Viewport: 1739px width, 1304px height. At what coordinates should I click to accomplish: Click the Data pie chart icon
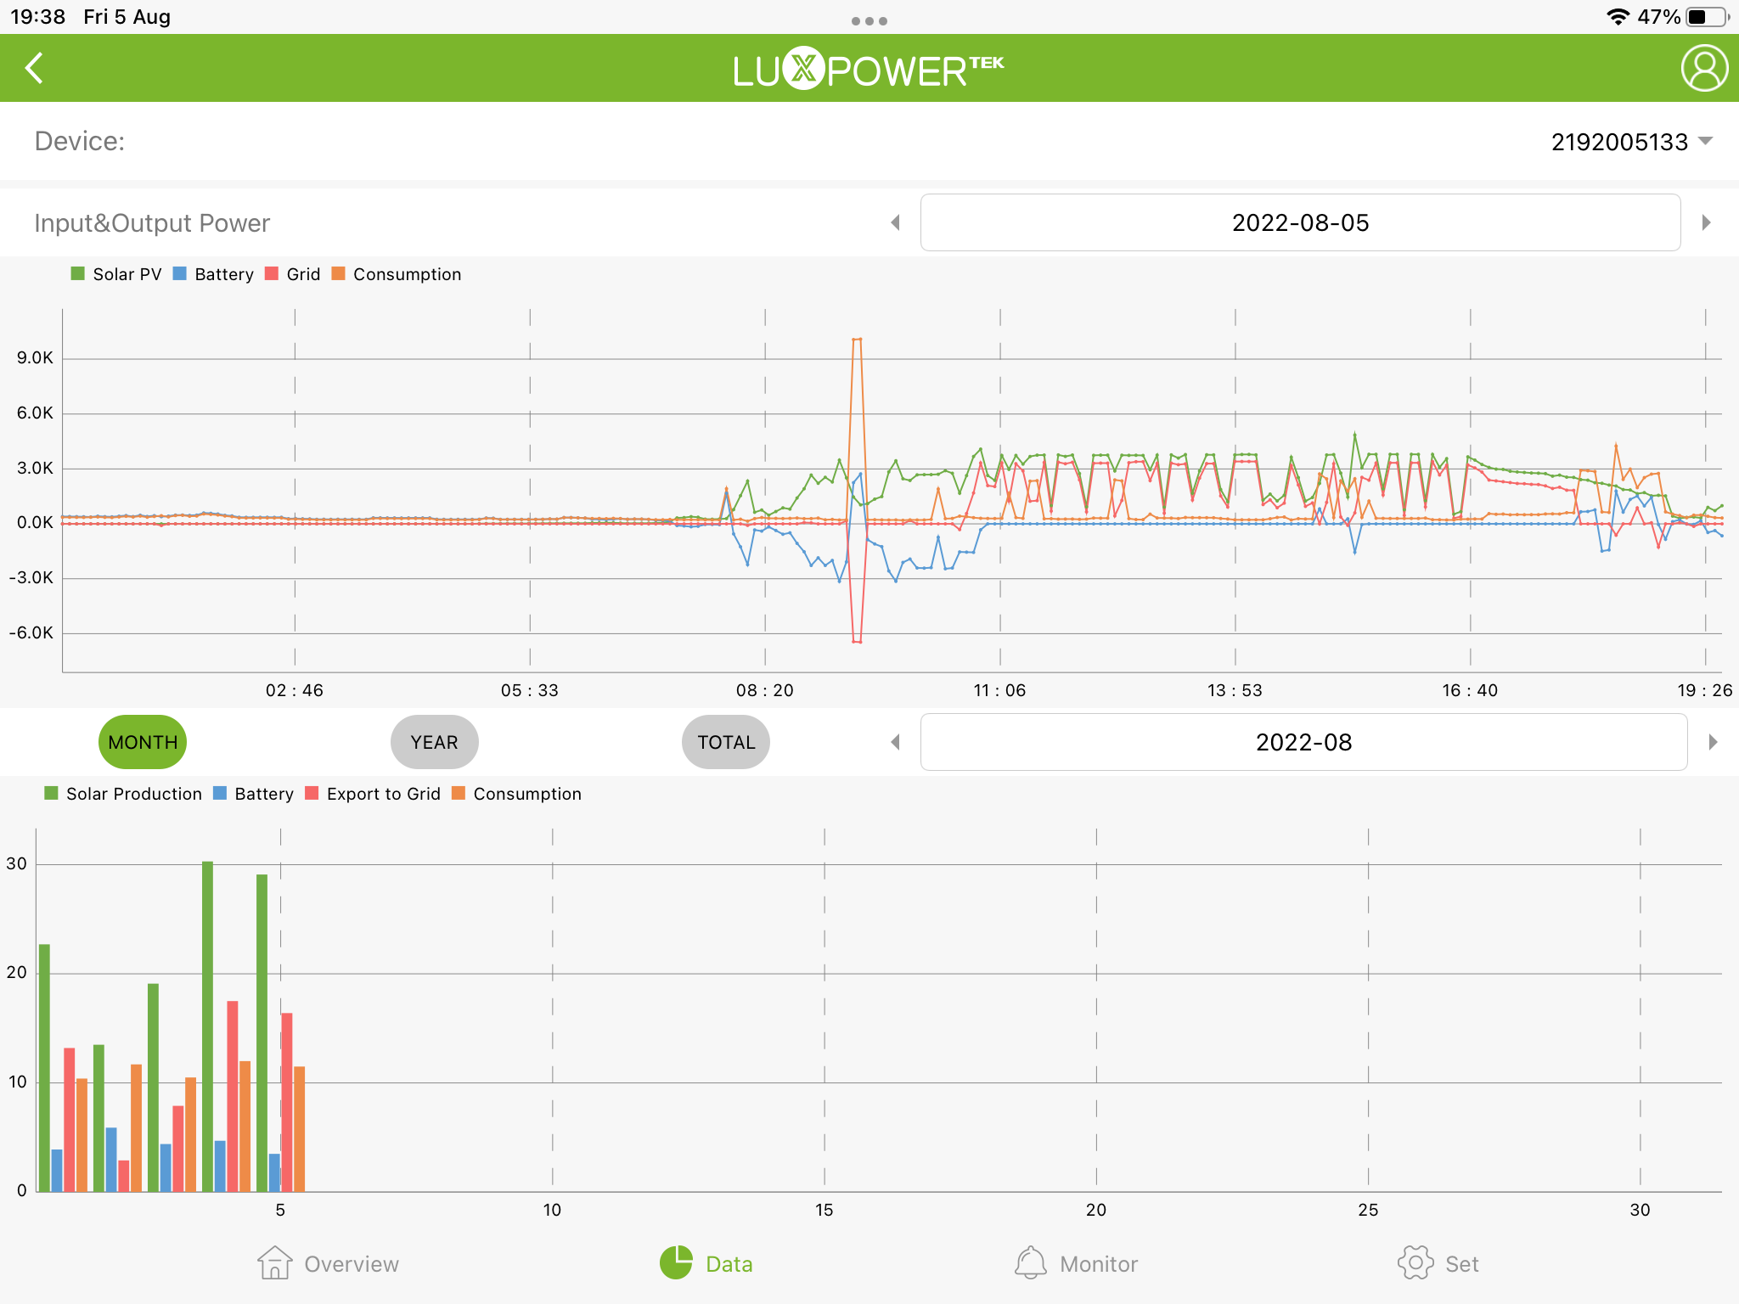point(676,1262)
